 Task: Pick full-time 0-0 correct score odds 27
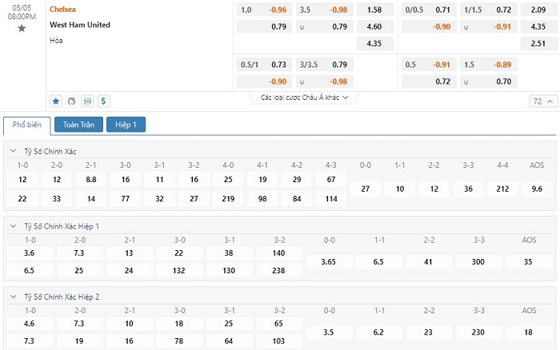point(365,189)
